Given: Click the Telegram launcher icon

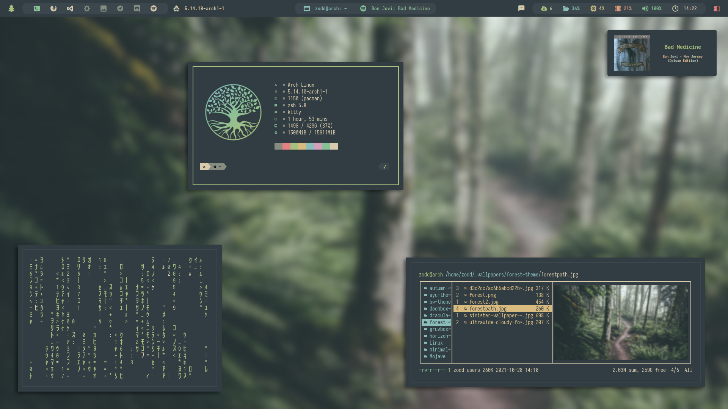Looking at the screenshot, I should click(120, 8).
